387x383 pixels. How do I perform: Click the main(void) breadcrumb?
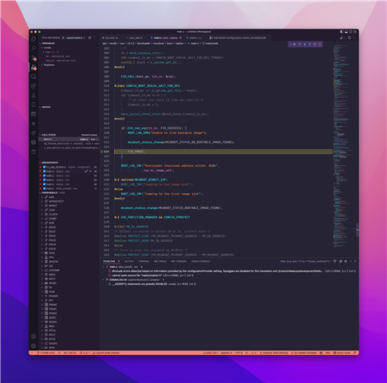click(211, 43)
